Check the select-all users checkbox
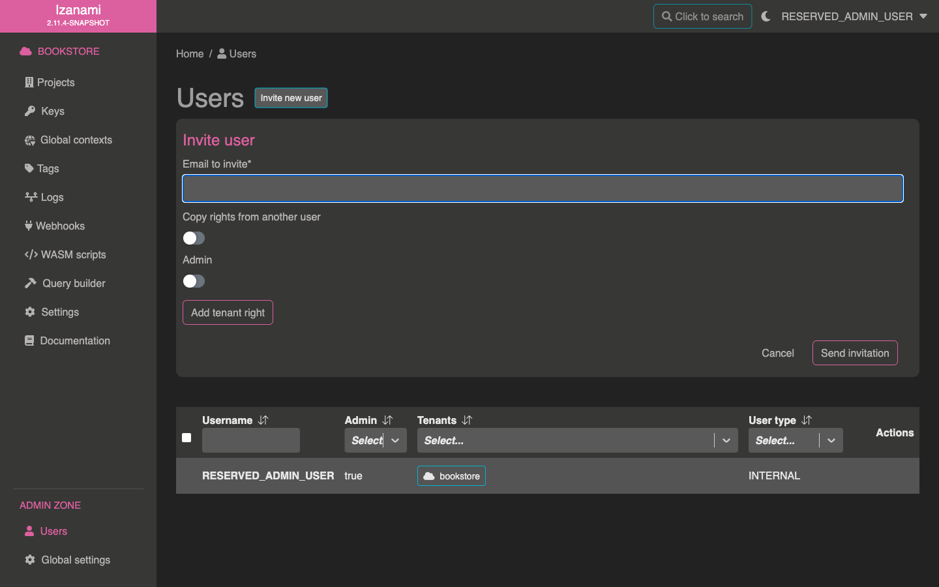The height and width of the screenshot is (587, 939). [x=186, y=438]
